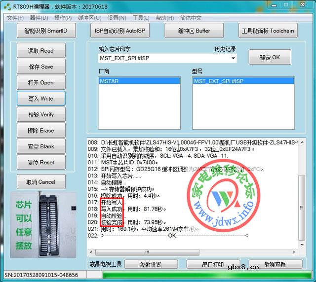Click the SN:20170528091015-048656 status text

(x=41, y=275)
